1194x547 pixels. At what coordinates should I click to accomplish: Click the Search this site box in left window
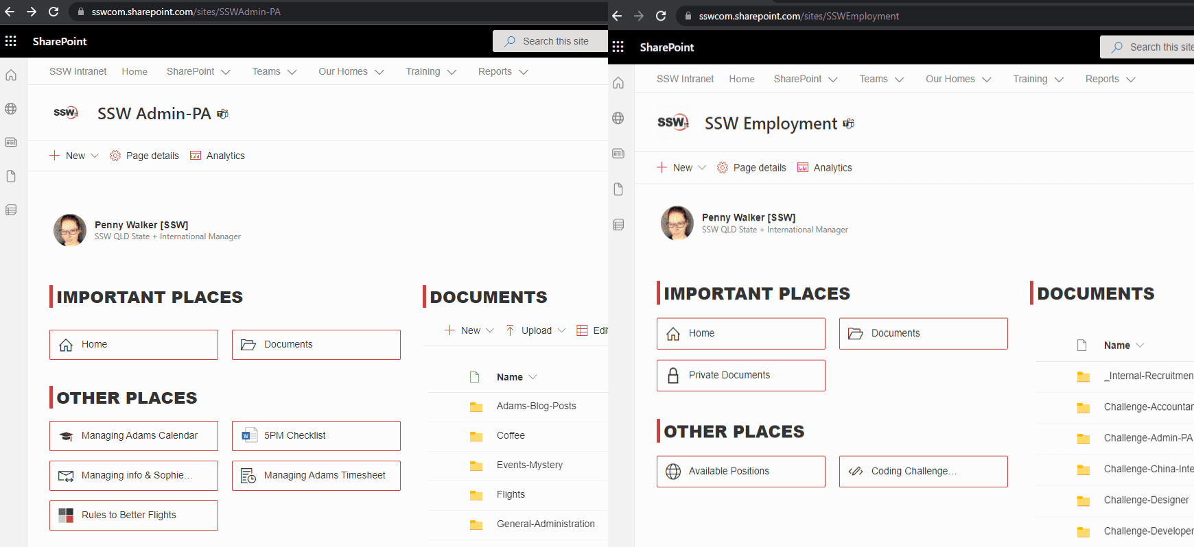pyautogui.click(x=554, y=41)
